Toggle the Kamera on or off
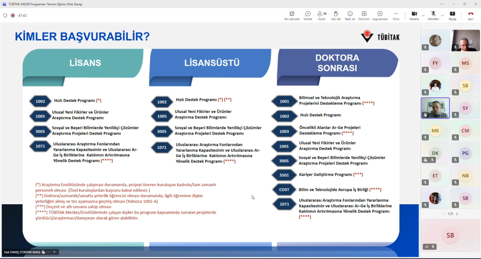 [x=414, y=15]
